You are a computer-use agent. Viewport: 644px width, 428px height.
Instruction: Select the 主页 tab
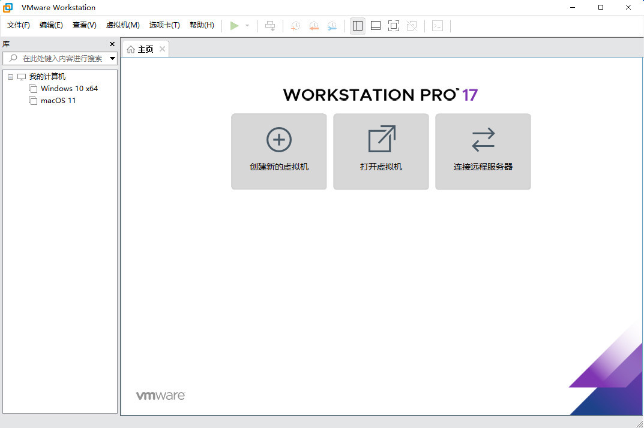click(145, 49)
